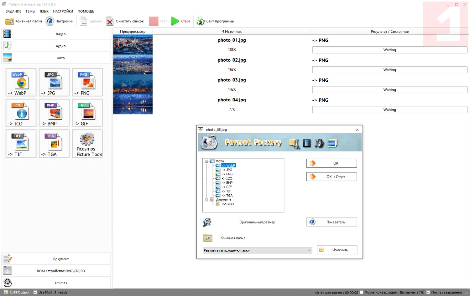Viewport: 470px width, 296px height.
Task: Click the greyed Удалить toolbar button
Action: coord(91,21)
